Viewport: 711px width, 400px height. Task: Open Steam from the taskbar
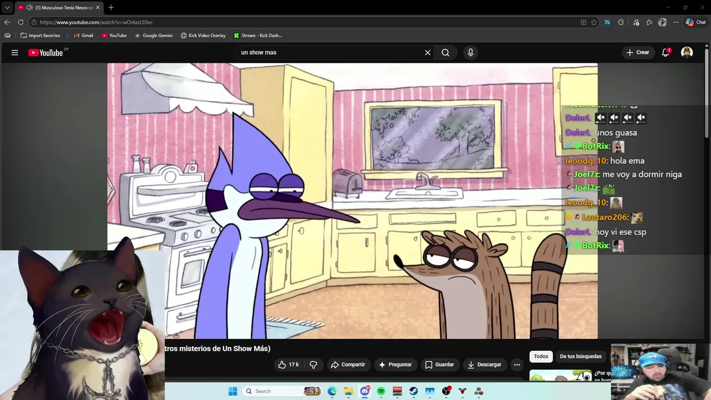point(414,391)
